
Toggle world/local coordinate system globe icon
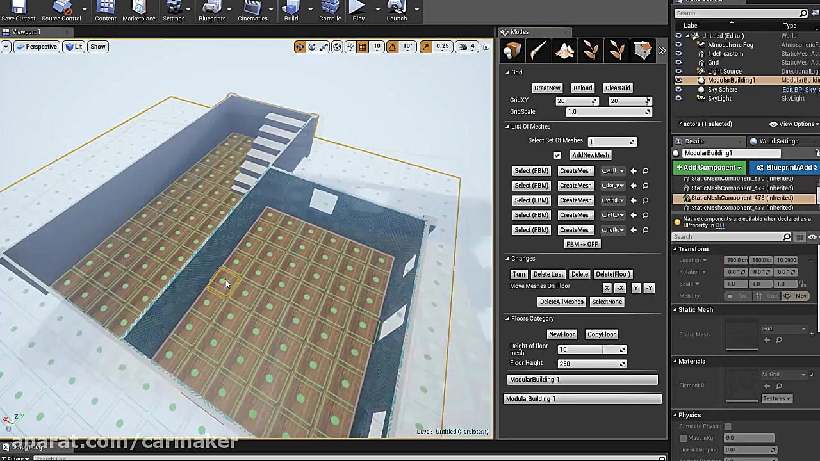pyautogui.click(x=337, y=47)
